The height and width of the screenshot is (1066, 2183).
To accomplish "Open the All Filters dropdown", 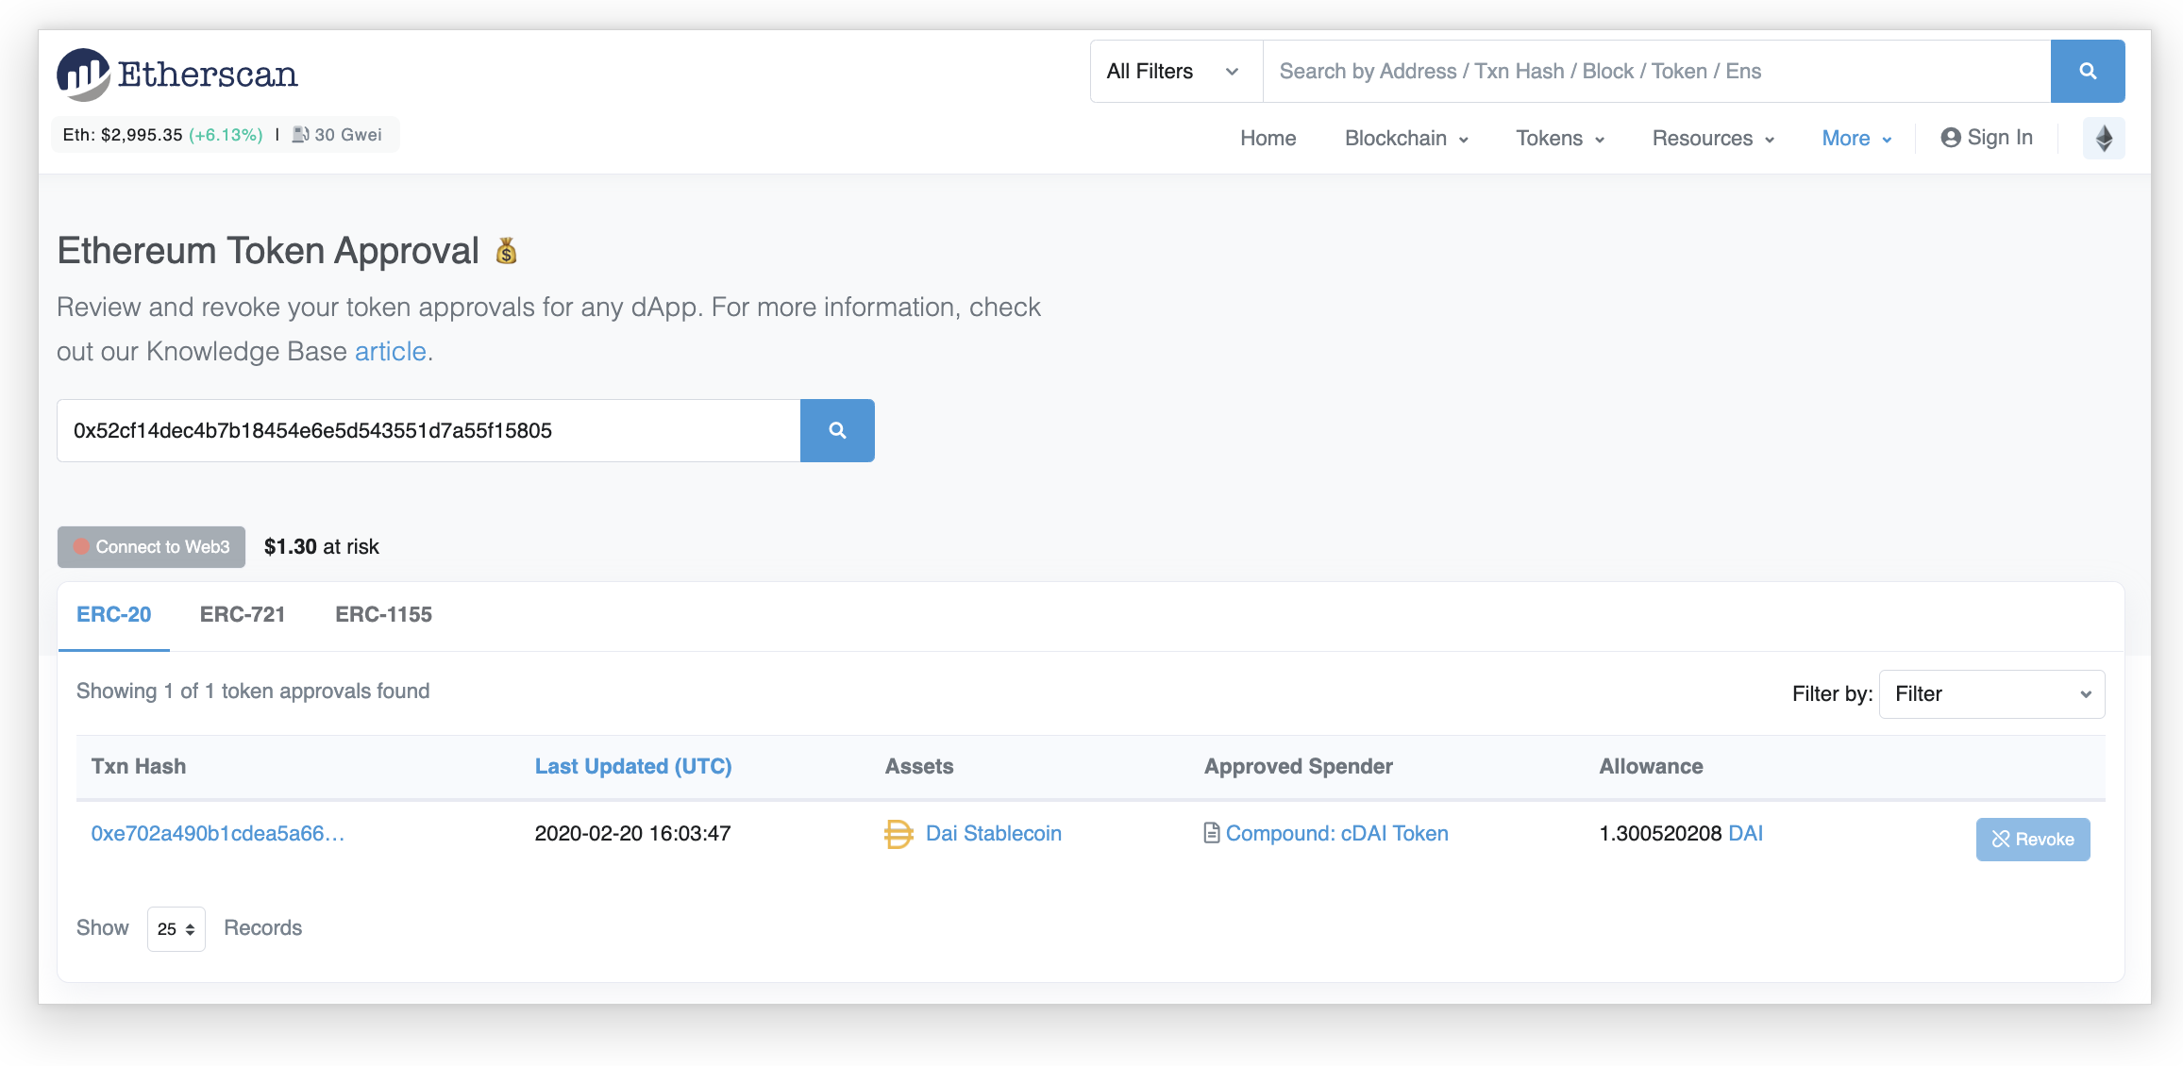I will tap(1175, 72).
